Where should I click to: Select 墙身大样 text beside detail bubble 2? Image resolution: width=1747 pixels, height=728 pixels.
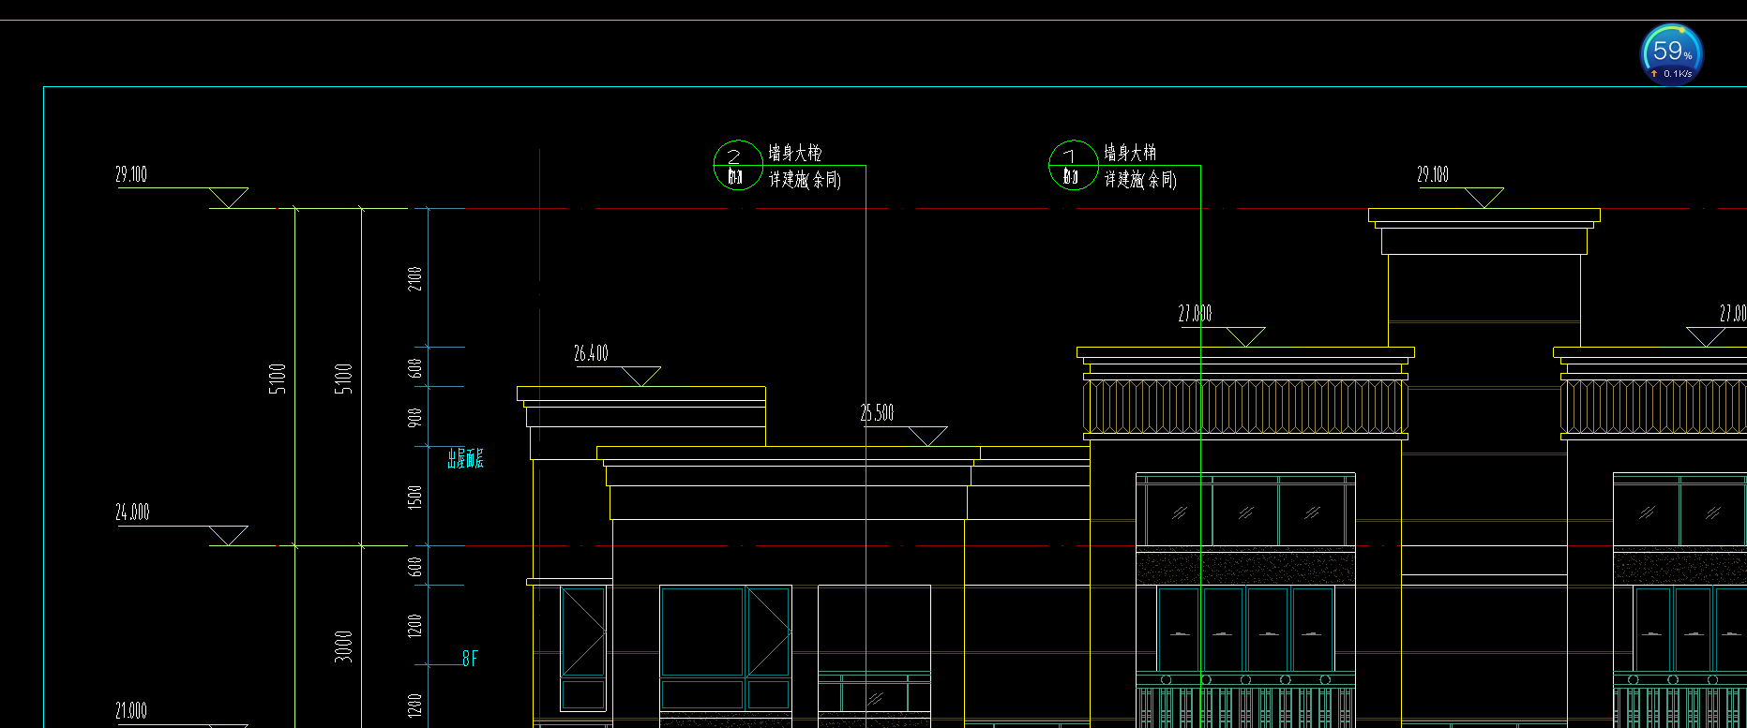795,153
